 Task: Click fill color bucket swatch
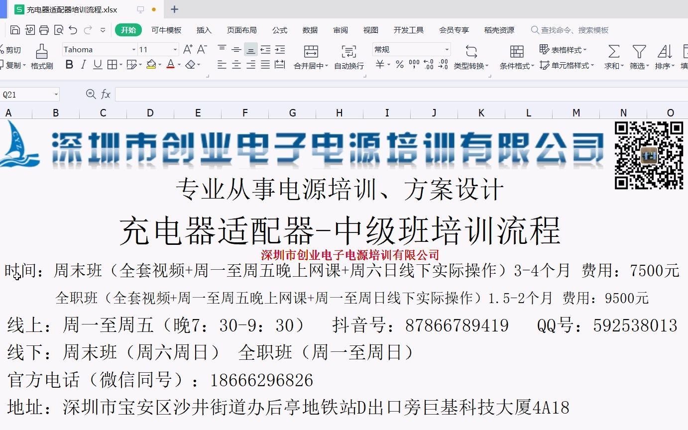pyautogui.click(x=151, y=65)
